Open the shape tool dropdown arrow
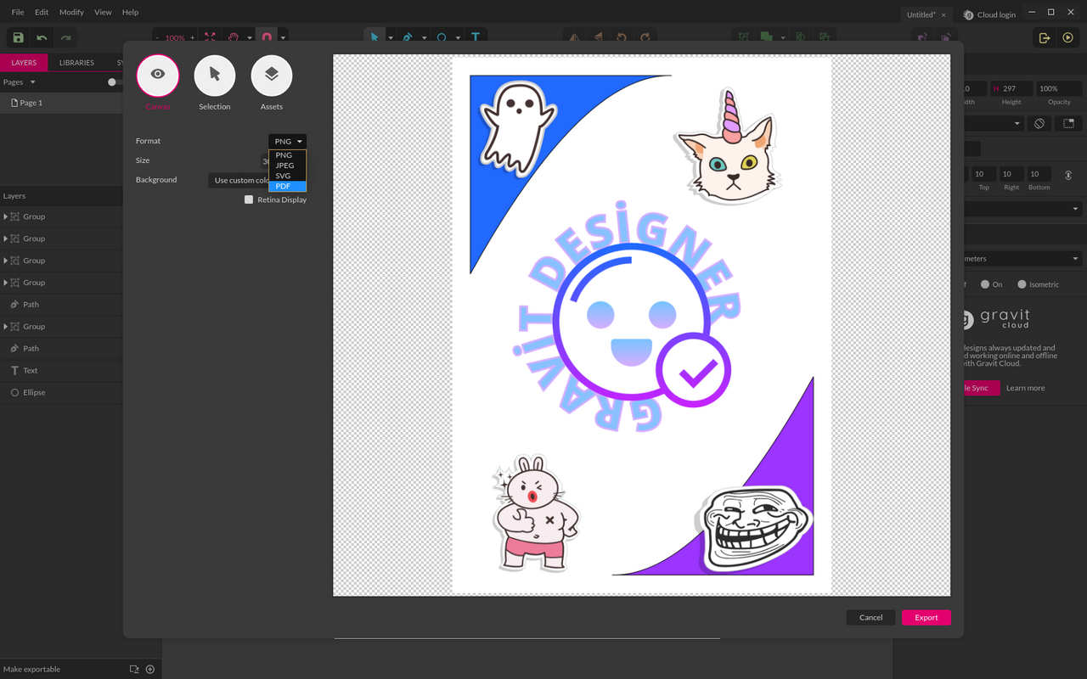 458,37
